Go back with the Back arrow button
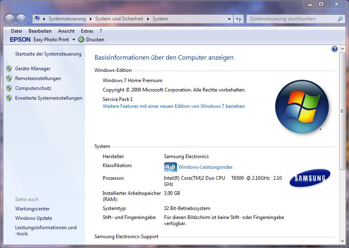Screen dimensions: 349x248 point(9,19)
